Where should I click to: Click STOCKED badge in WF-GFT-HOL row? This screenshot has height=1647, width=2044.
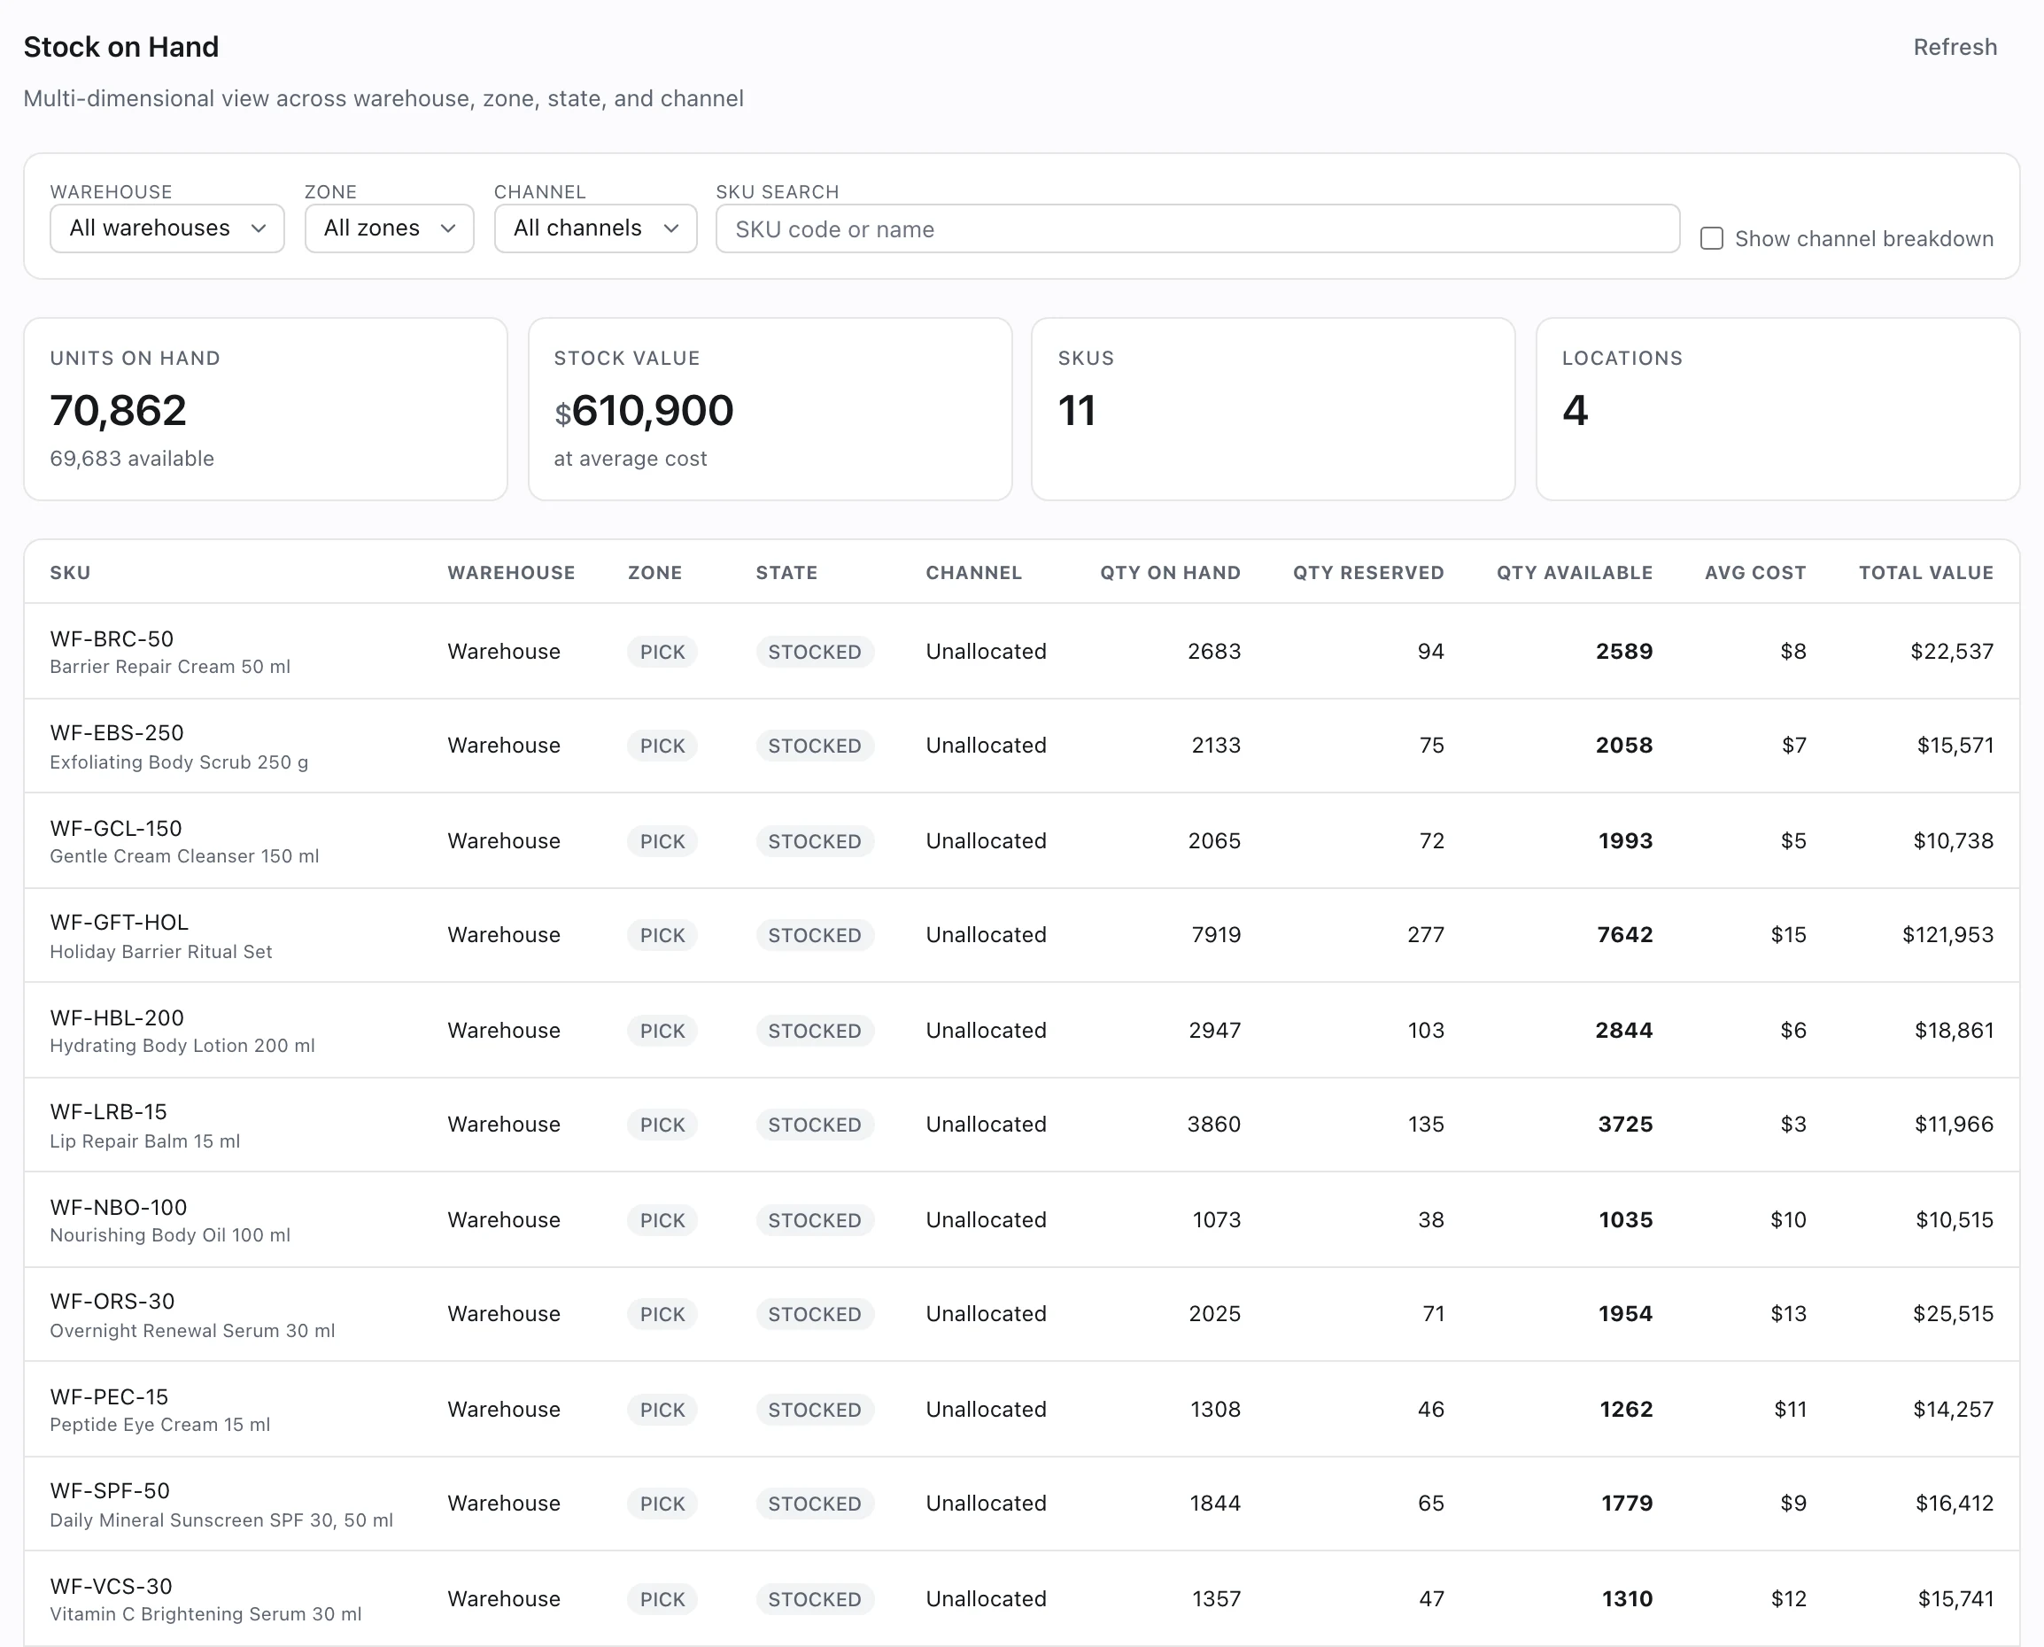pos(814,935)
